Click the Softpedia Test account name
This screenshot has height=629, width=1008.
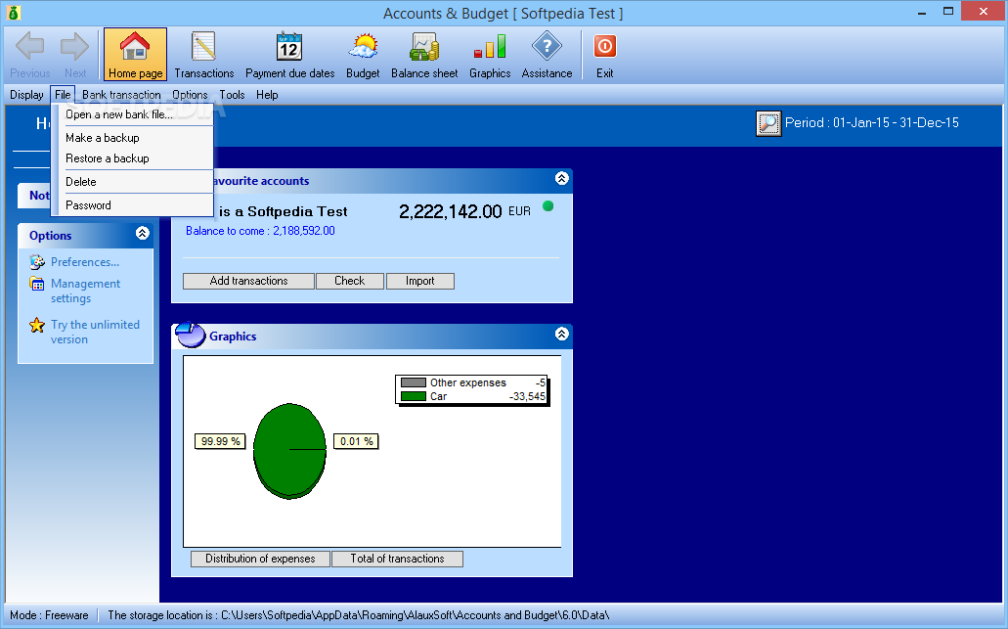tap(283, 211)
